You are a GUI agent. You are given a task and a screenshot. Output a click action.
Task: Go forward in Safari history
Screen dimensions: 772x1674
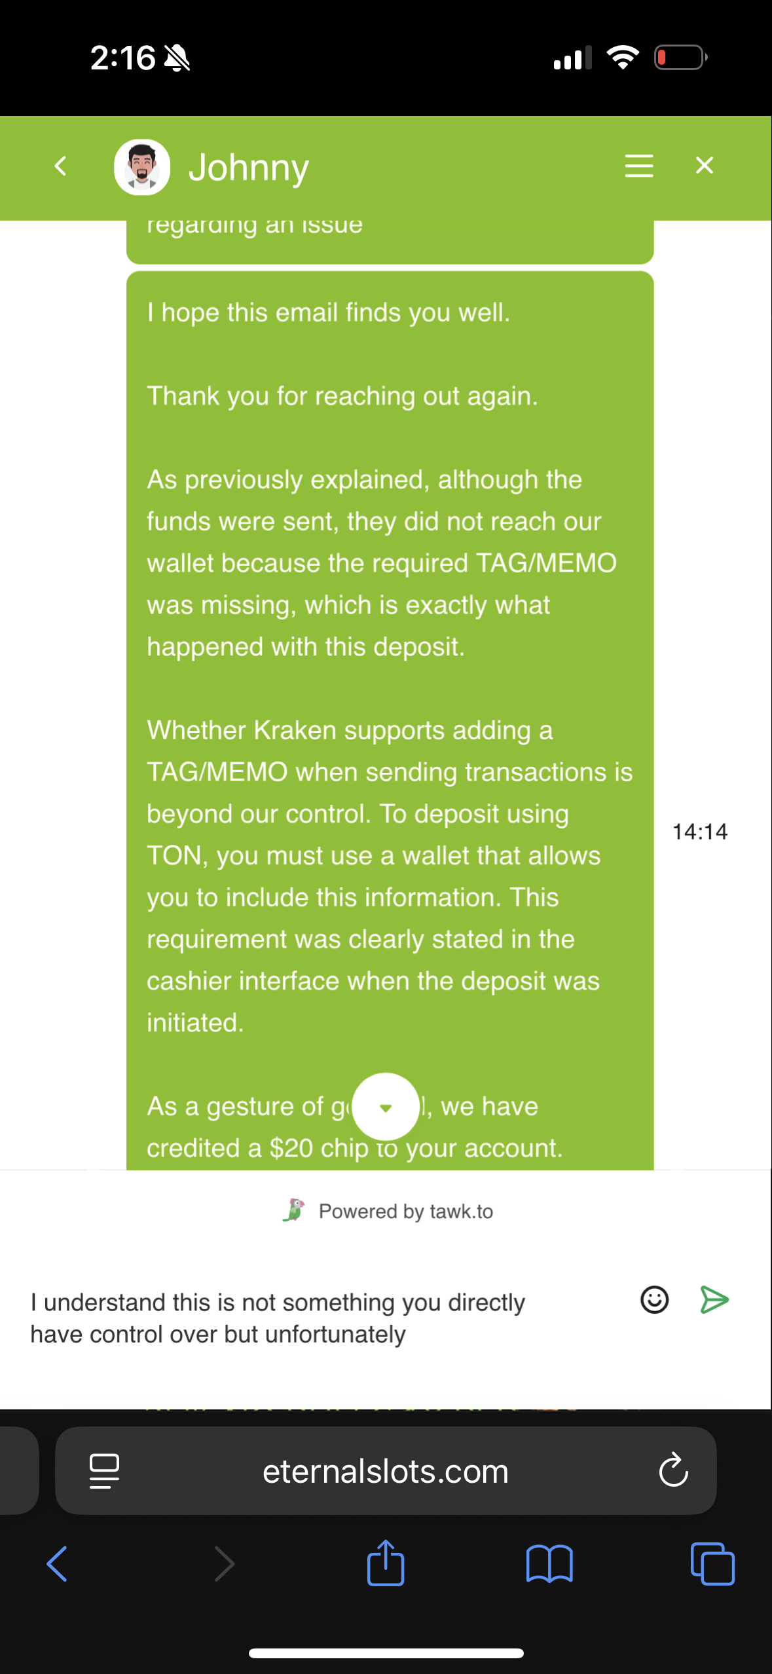pos(224,1564)
